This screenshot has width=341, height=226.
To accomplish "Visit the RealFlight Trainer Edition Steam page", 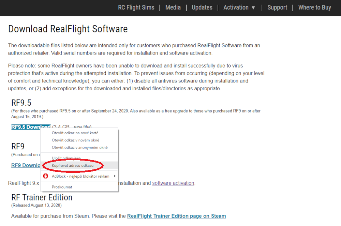I will 176,216.
